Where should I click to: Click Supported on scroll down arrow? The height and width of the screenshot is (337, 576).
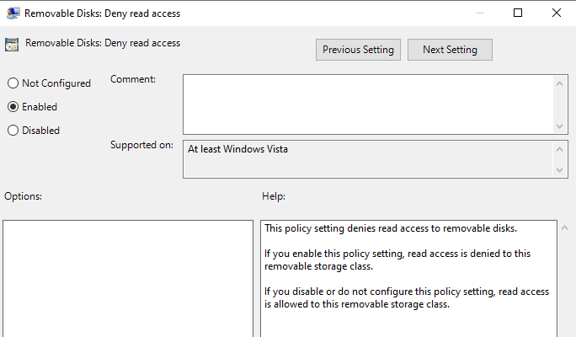click(559, 170)
